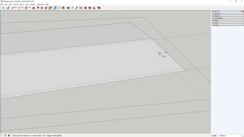The width and height of the screenshot is (244, 137).
Task: Select the Rotate tool
Action: [46, 8]
